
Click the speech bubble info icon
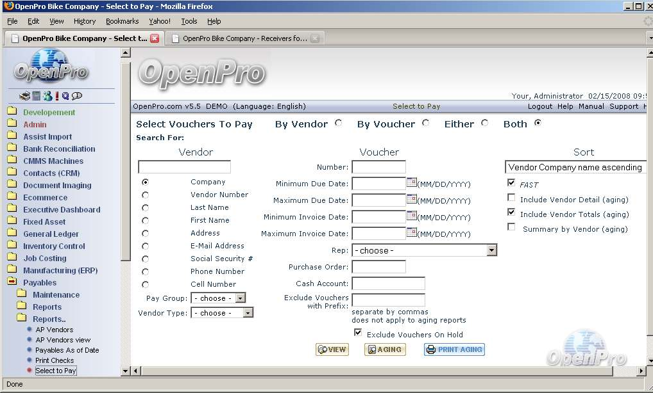coord(77,96)
